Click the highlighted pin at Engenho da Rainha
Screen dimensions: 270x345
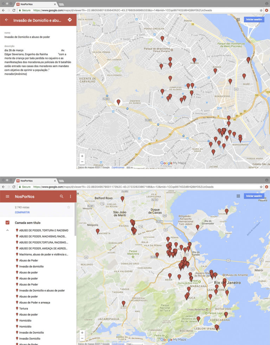118,102
